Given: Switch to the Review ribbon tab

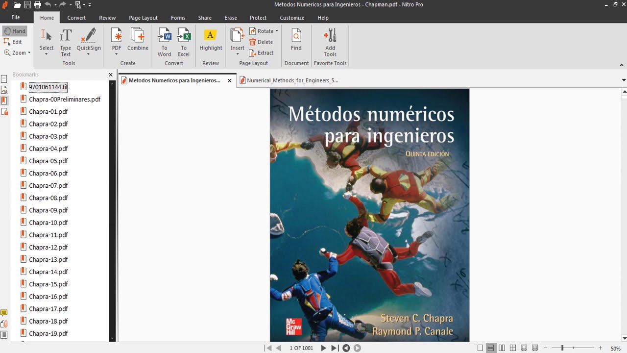Looking at the screenshot, I should [107, 18].
